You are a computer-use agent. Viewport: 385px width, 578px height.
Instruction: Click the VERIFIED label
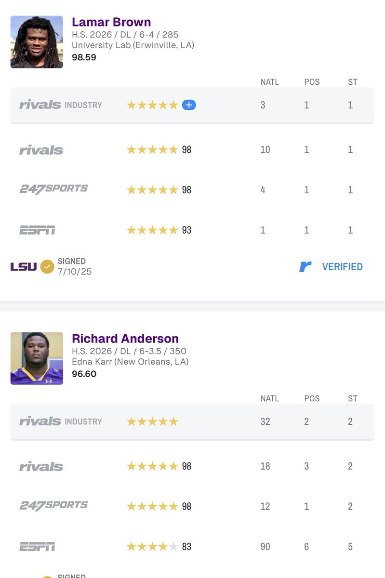coord(343,267)
